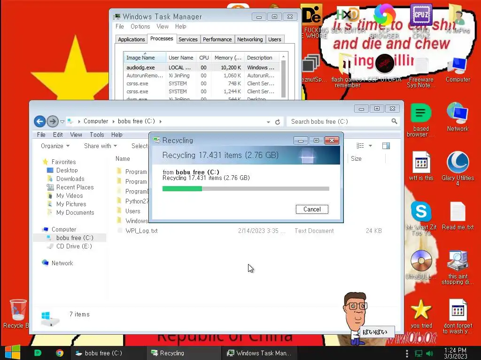Open the Skype shortcut icon
Image resolution: width=481 pixels, height=360 pixels.
pos(421,218)
